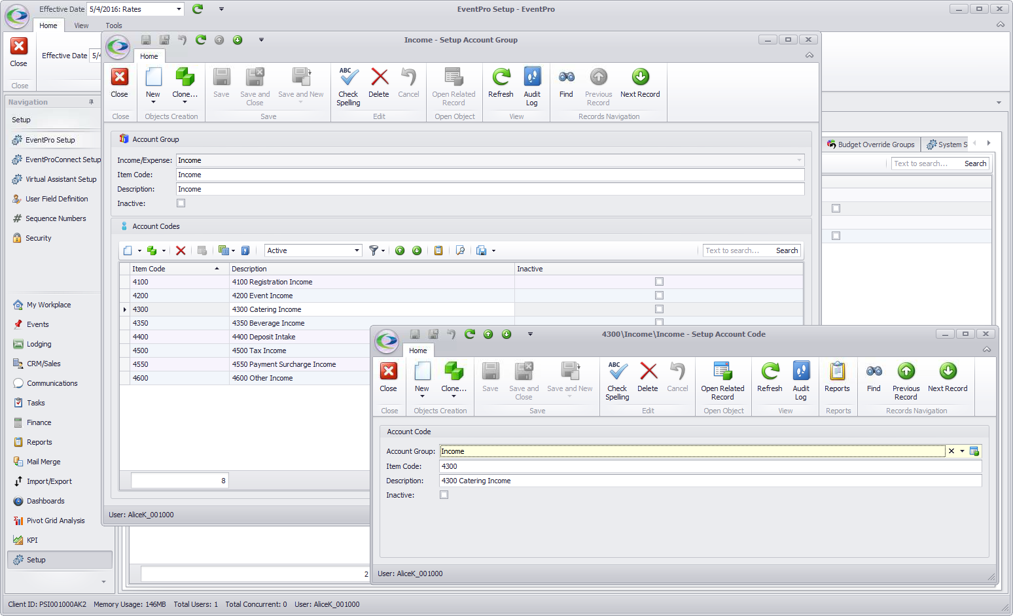Click Item Code field containing 4300
This screenshot has width=1013, height=616.
coord(710,466)
